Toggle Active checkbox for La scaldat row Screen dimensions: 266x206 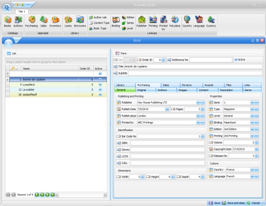point(100,90)
